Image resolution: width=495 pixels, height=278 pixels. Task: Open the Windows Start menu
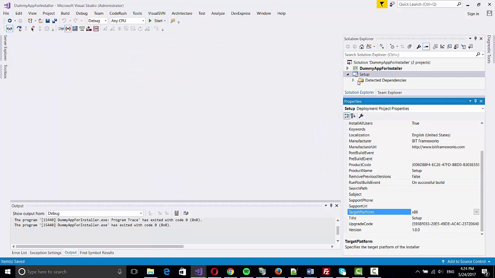pyautogui.click(x=7, y=271)
